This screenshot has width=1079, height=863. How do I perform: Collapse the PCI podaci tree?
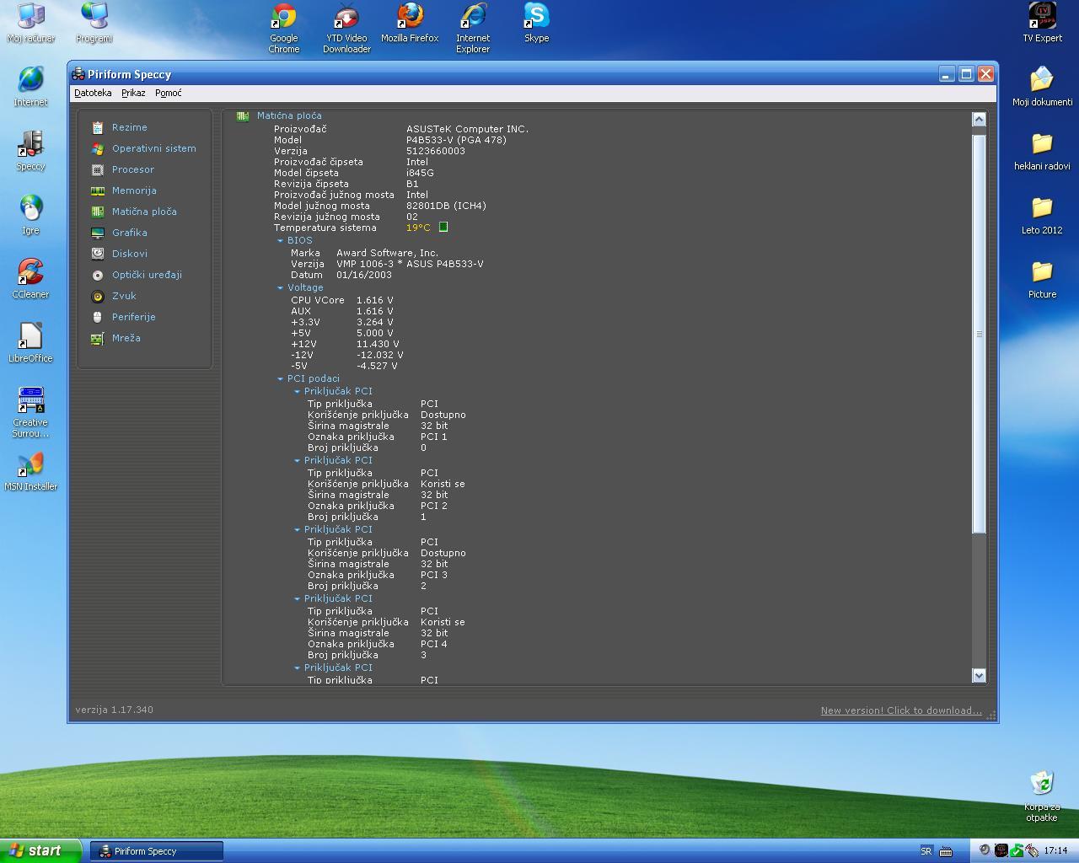pos(281,379)
